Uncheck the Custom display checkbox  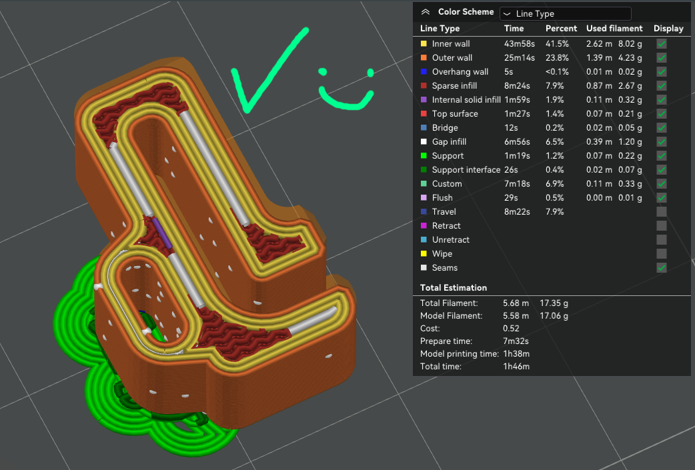tap(661, 184)
